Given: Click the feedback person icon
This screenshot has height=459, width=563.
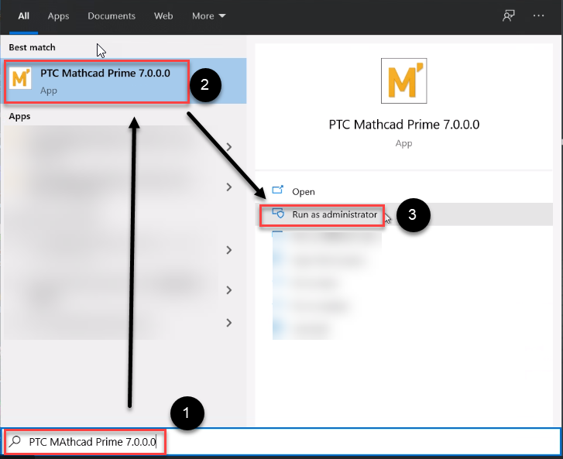Looking at the screenshot, I should click(508, 15).
